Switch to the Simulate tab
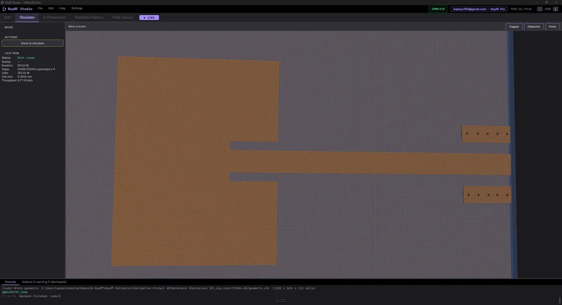Screen dimensions: 562x305 tap(27, 18)
